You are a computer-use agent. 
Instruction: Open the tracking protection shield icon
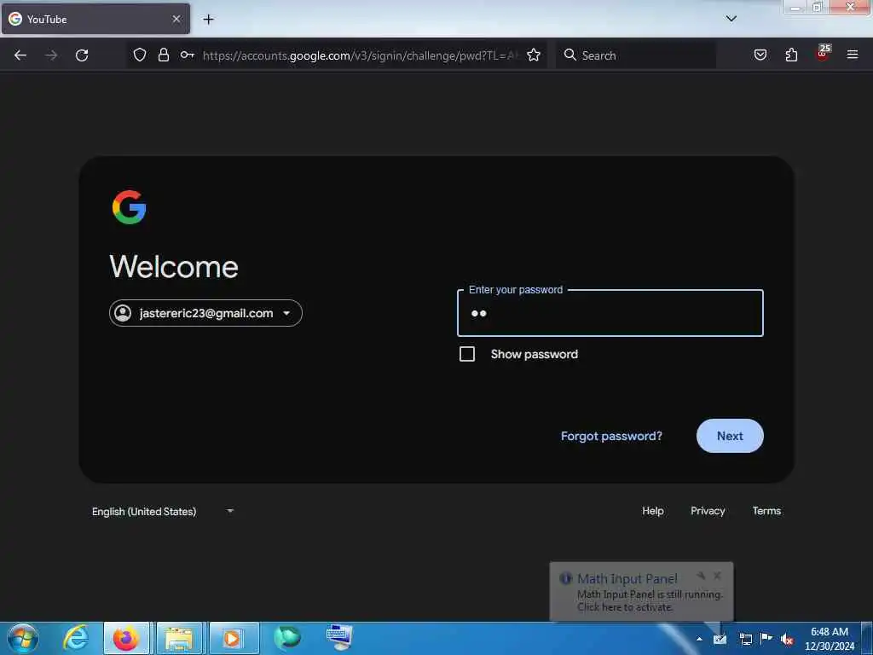coord(140,55)
